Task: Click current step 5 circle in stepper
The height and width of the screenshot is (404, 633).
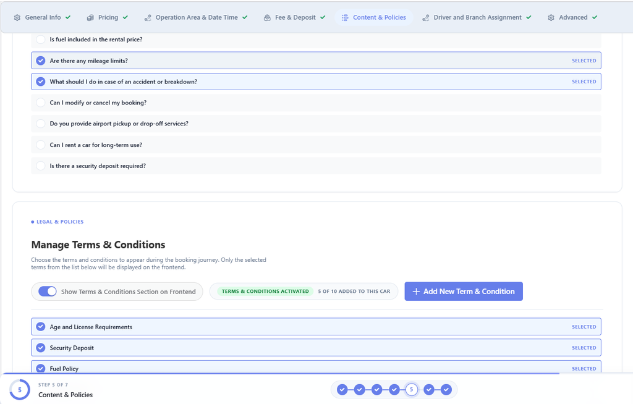Action: point(411,389)
